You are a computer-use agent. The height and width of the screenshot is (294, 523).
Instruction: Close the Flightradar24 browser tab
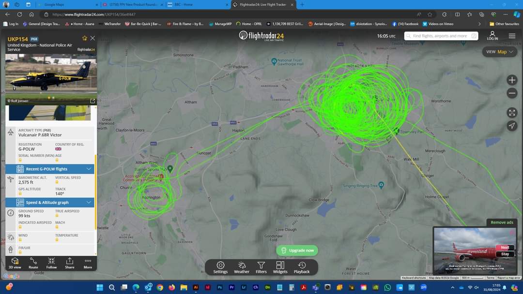pyautogui.click(x=292, y=5)
